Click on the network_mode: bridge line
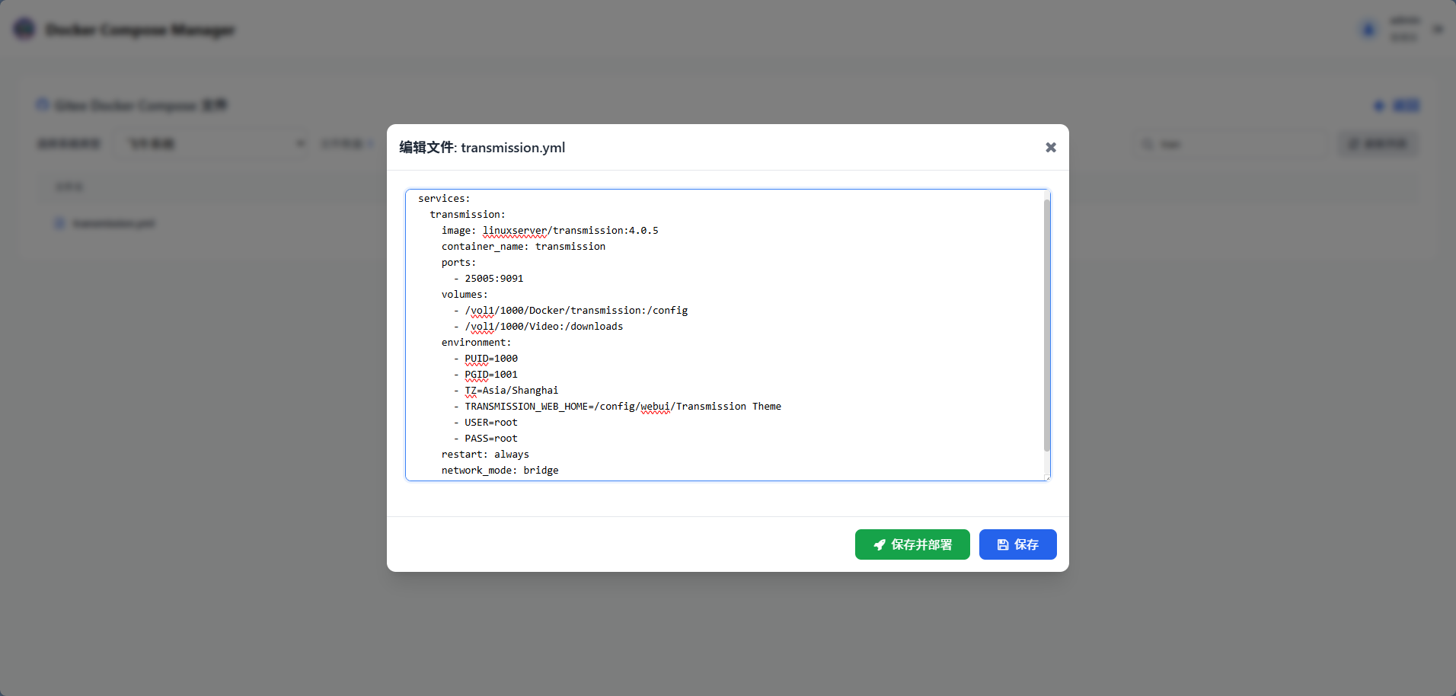Image resolution: width=1456 pixels, height=696 pixels. click(x=500, y=471)
